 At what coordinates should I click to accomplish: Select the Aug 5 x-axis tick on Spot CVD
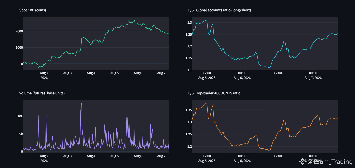point(115,73)
